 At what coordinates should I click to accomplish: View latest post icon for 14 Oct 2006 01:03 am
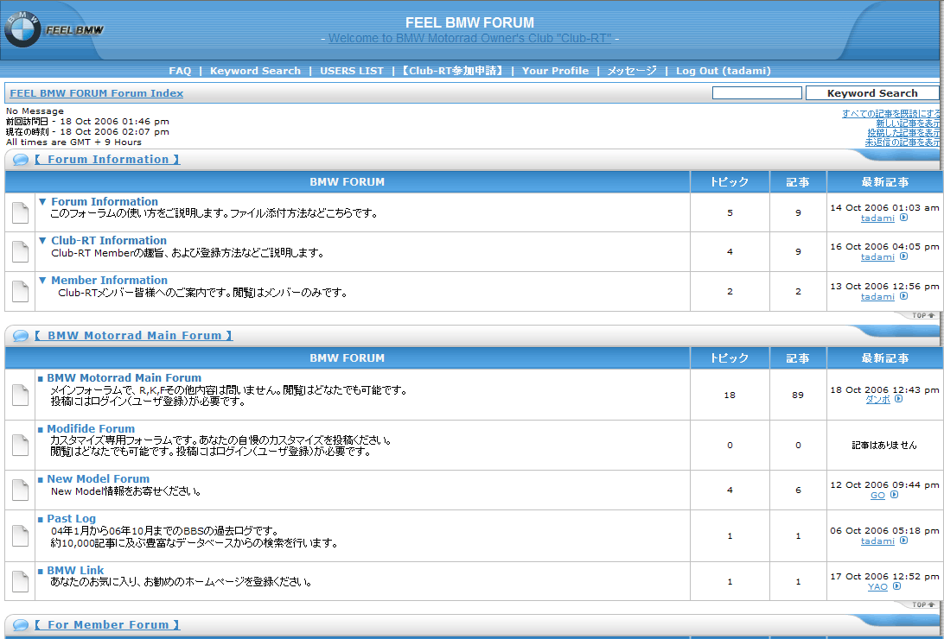pos(903,218)
